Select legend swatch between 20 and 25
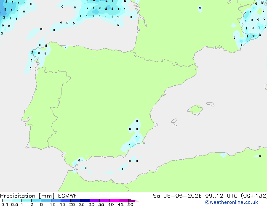 point(75,201)
